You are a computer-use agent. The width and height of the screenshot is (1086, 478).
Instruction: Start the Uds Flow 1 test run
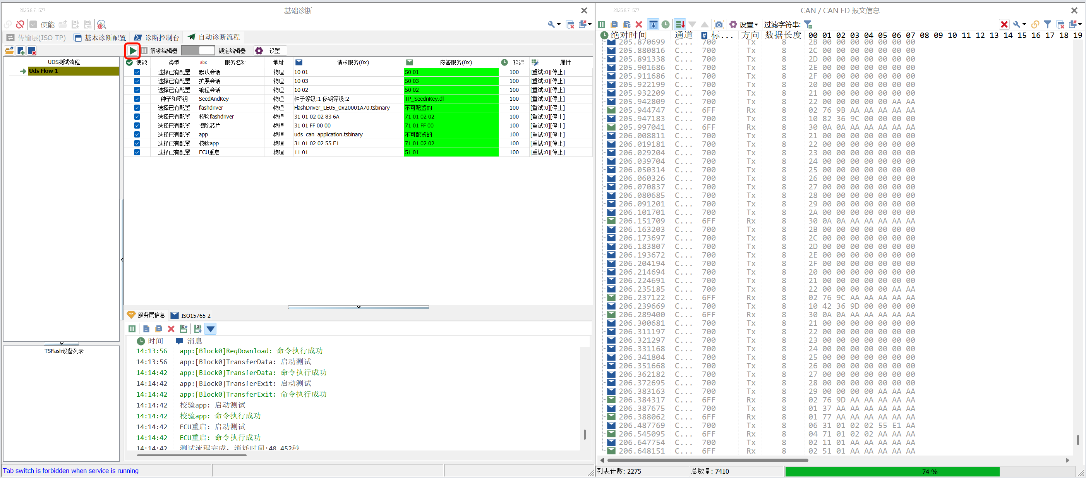click(x=132, y=51)
